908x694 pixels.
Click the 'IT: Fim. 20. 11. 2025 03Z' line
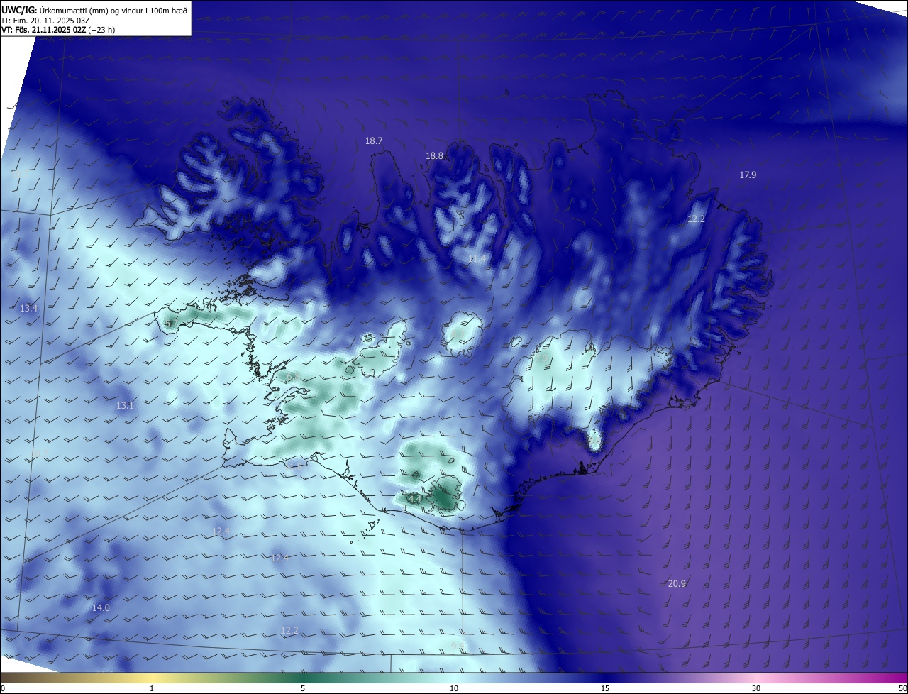(x=46, y=21)
